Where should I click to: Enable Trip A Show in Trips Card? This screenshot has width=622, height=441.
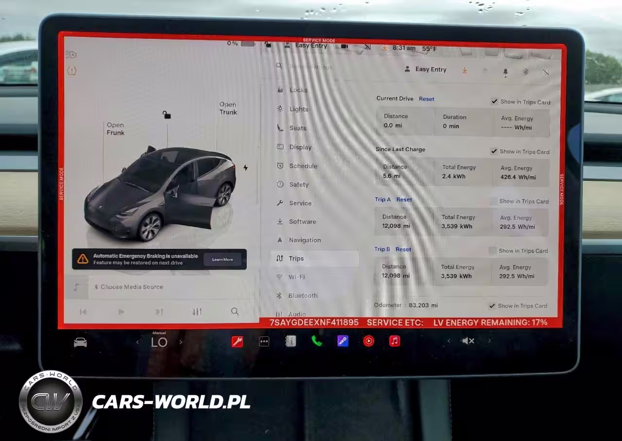[x=493, y=201]
